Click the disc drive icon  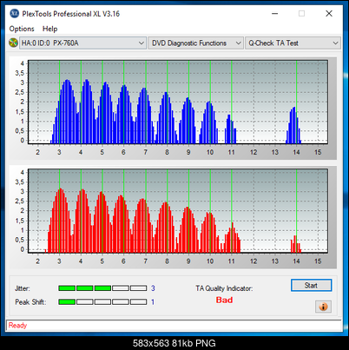click(x=13, y=43)
